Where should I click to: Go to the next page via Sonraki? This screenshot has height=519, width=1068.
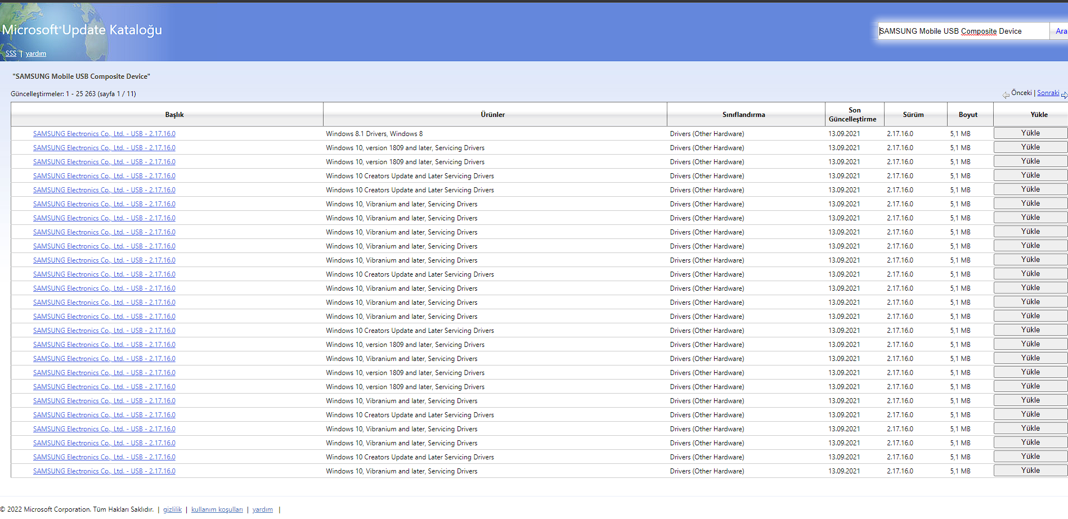[1048, 93]
